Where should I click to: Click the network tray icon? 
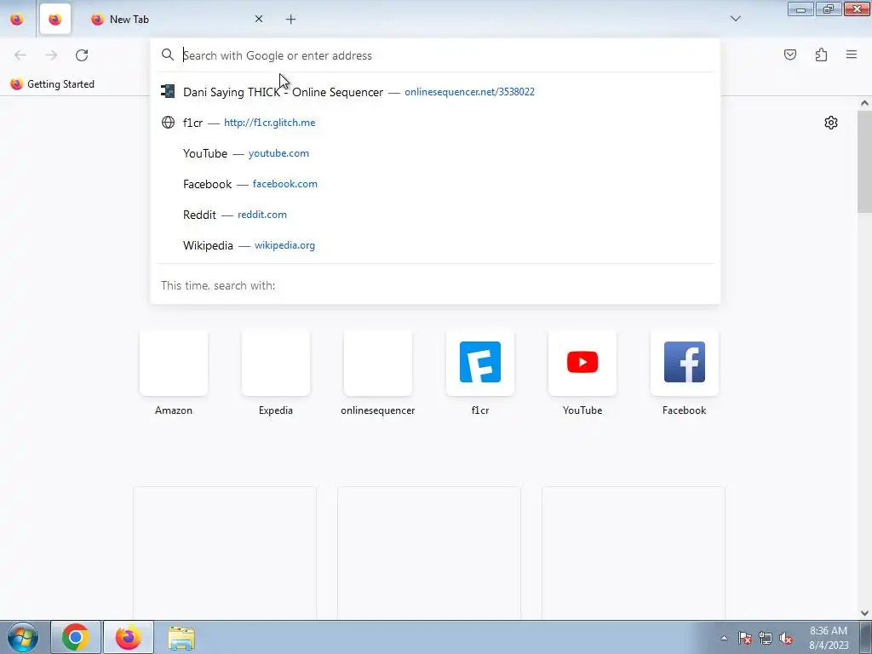coord(766,638)
